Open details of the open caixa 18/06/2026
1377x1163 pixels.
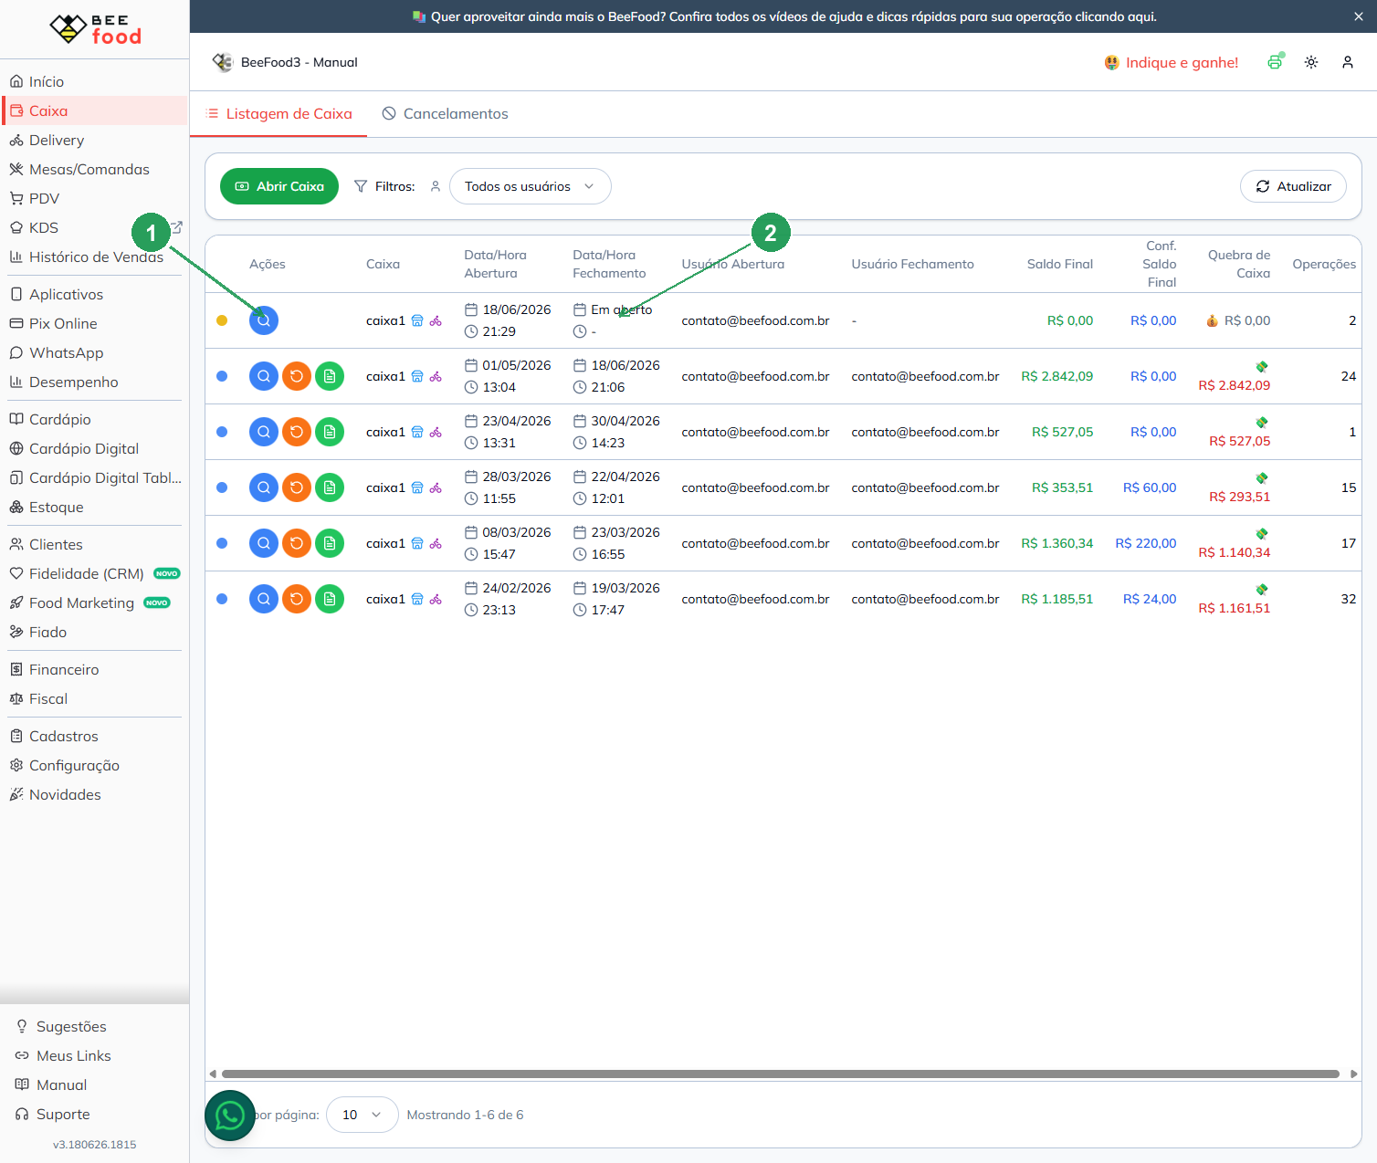pyautogui.click(x=264, y=320)
